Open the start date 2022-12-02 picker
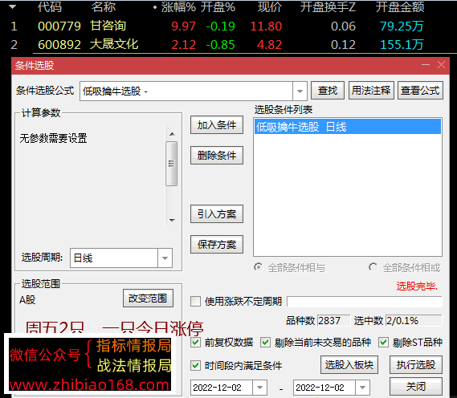This screenshot has height=398, width=457. click(x=259, y=388)
